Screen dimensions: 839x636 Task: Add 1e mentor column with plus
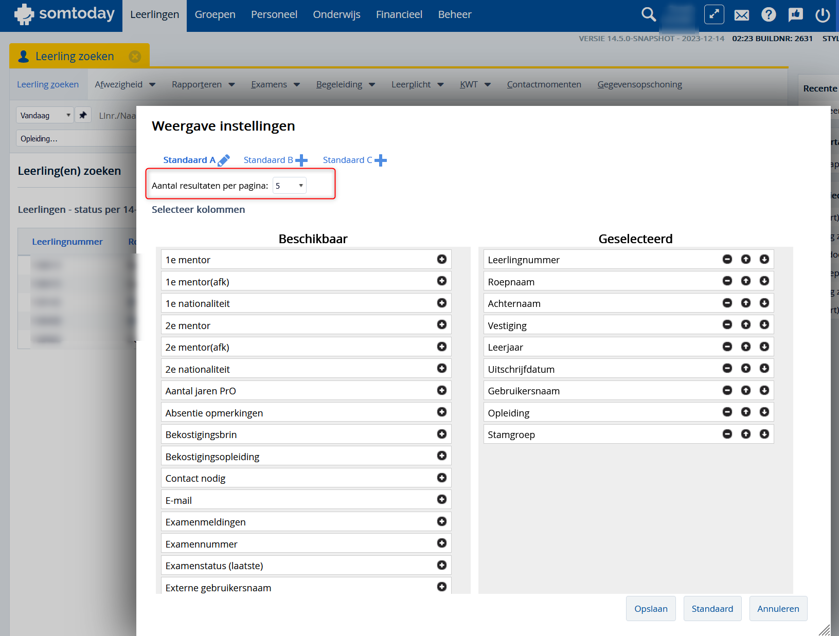point(441,259)
